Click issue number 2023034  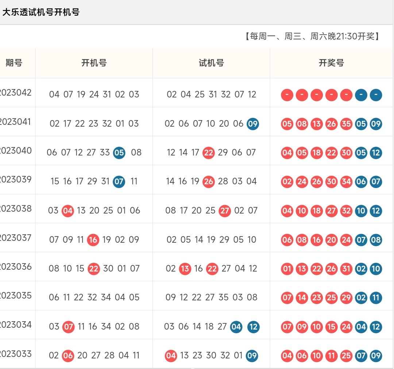tap(16, 325)
